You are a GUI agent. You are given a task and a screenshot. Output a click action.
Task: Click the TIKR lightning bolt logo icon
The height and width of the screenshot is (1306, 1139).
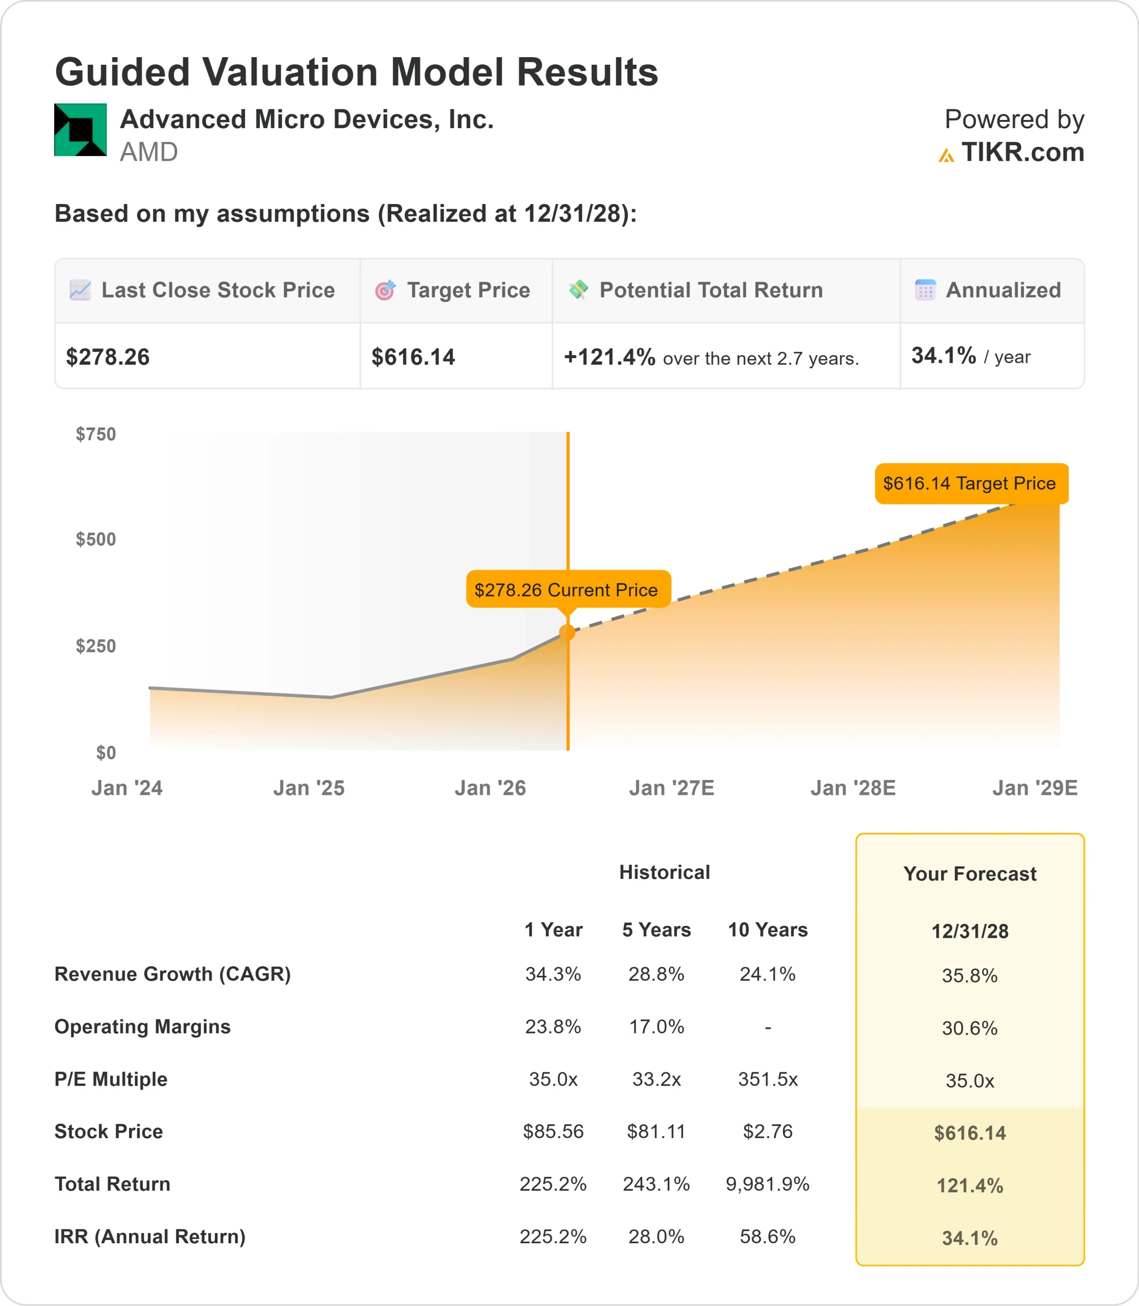click(946, 155)
